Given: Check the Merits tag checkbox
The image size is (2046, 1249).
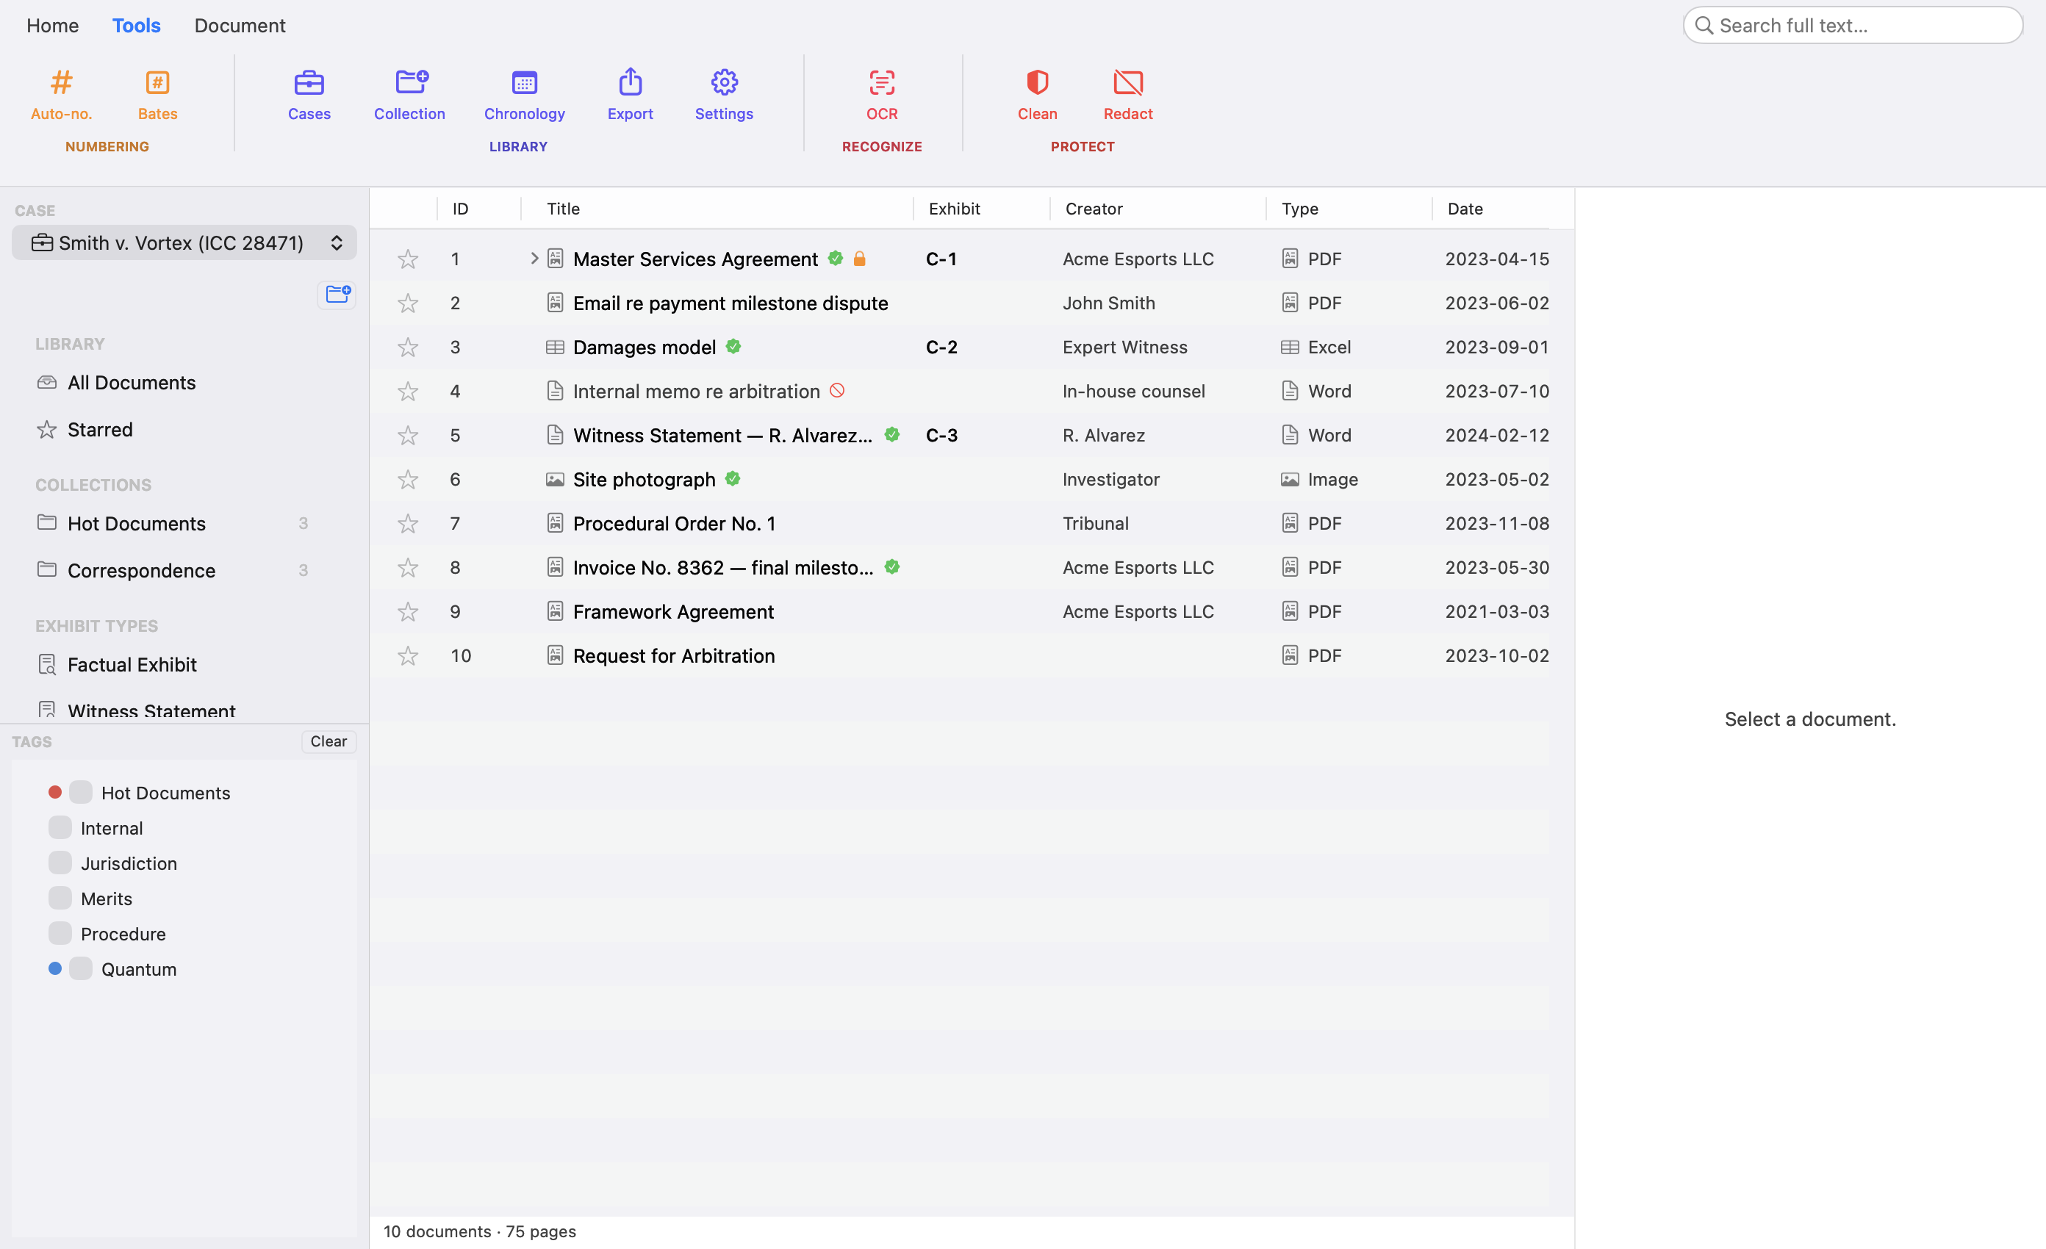Looking at the screenshot, I should click(x=60, y=898).
